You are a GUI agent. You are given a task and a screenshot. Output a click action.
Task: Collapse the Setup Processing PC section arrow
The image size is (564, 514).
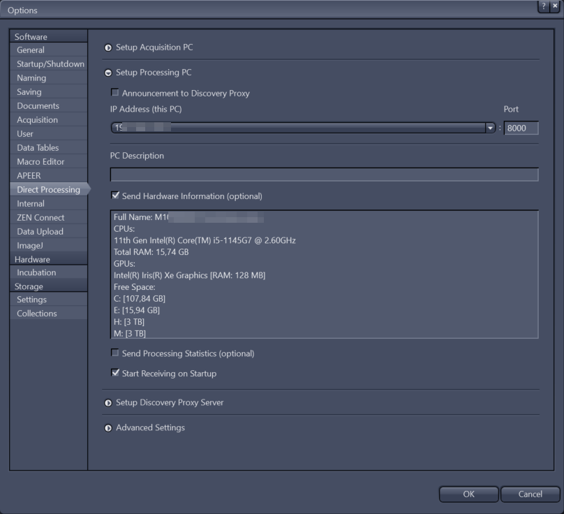click(108, 72)
